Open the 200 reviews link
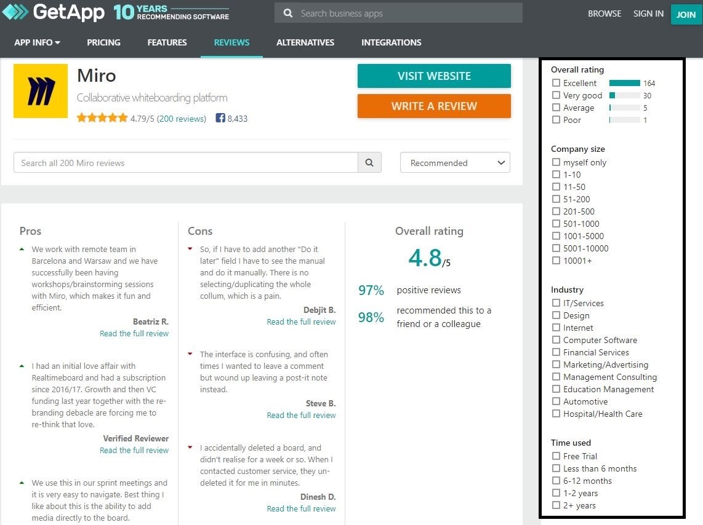This screenshot has height=525, width=703. (182, 119)
